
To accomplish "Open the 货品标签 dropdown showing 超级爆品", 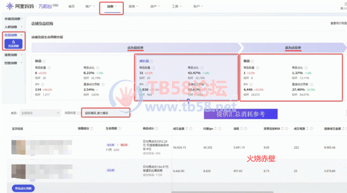I will [106, 113].
